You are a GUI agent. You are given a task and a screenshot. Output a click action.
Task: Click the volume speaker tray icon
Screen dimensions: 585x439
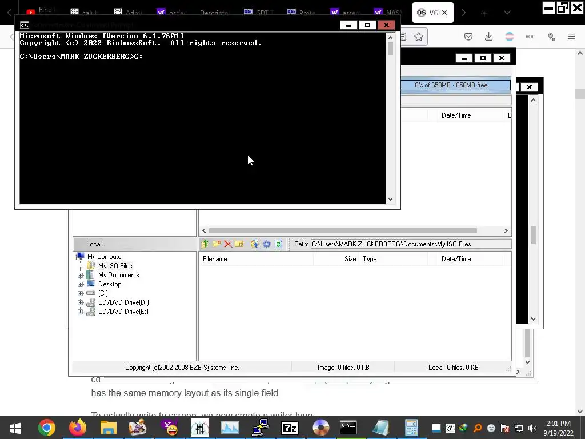pos(532,428)
